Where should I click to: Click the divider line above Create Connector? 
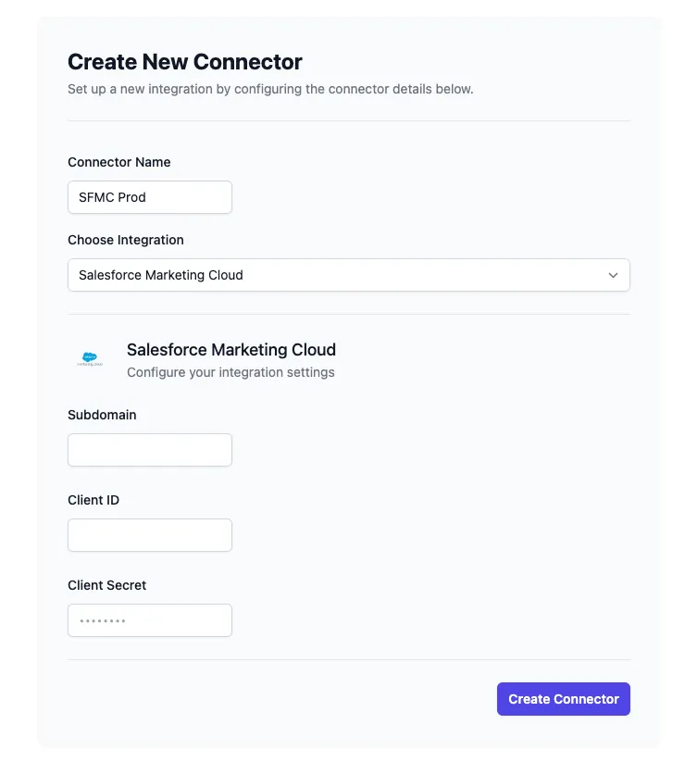348,660
